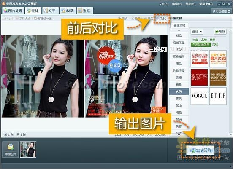Viewport: 233px width, 169px height.
Task: Pick the orange Japanese text material
Action: click(x=218, y=59)
